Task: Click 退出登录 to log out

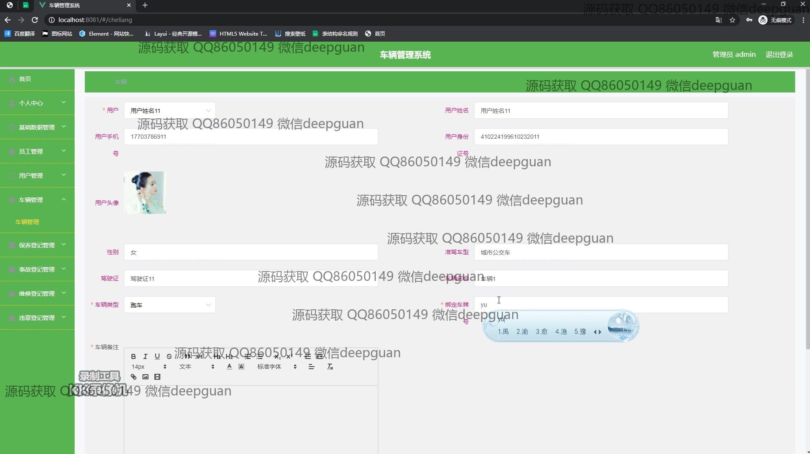Action: [x=779, y=55]
